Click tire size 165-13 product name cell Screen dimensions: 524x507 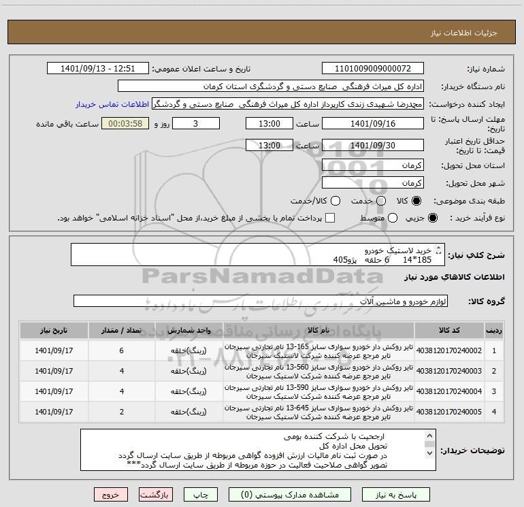pyautogui.click(x=318, y=350)
